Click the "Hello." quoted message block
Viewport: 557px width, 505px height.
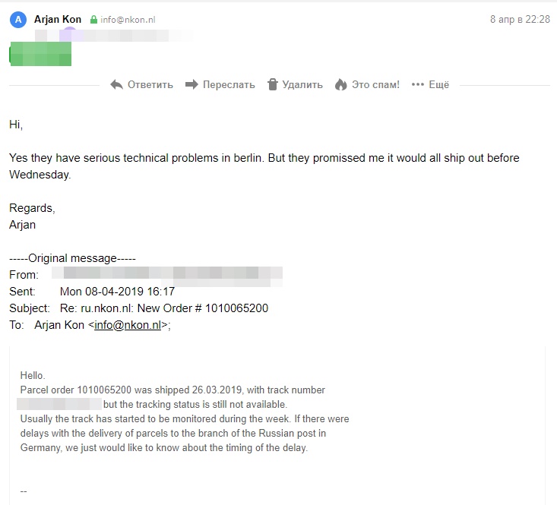tap(33, 375)
